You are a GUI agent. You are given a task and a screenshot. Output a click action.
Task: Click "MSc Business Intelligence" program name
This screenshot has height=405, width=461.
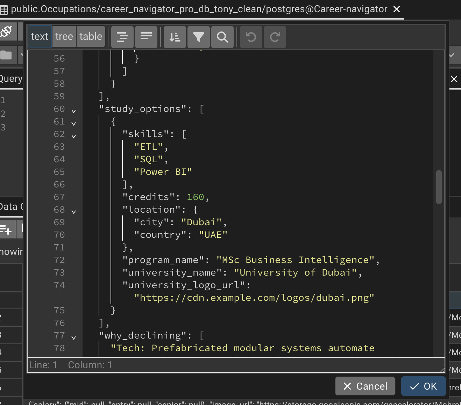[x=296, y=260]
